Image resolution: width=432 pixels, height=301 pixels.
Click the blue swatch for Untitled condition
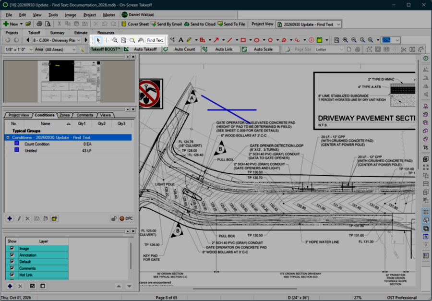coord(17,150)
